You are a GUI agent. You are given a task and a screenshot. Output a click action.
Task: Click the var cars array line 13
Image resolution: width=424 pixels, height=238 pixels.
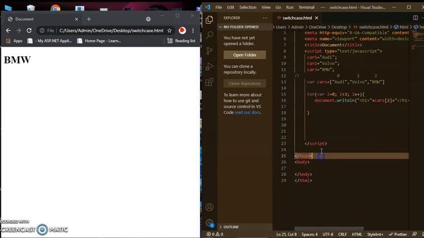[346, 82]
